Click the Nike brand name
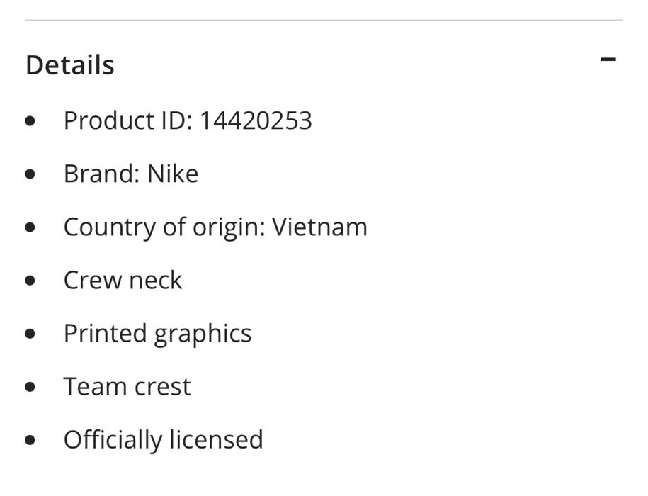 (173, 174)
